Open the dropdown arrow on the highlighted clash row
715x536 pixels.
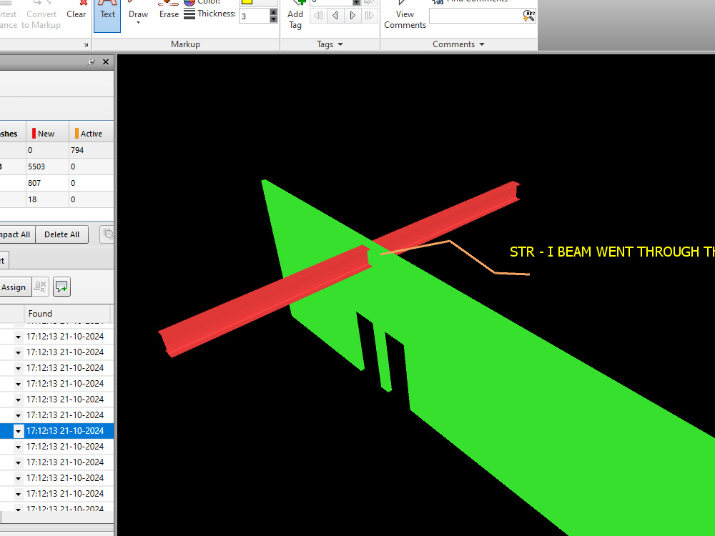pos(19,431)
